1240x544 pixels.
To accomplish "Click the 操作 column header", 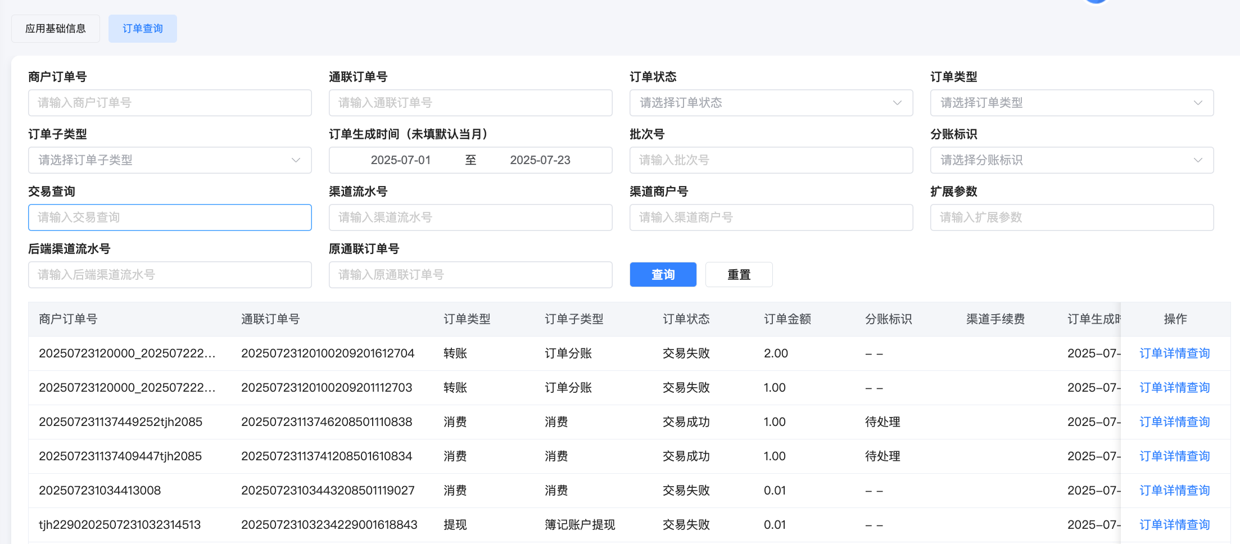I will point(1175,319).
